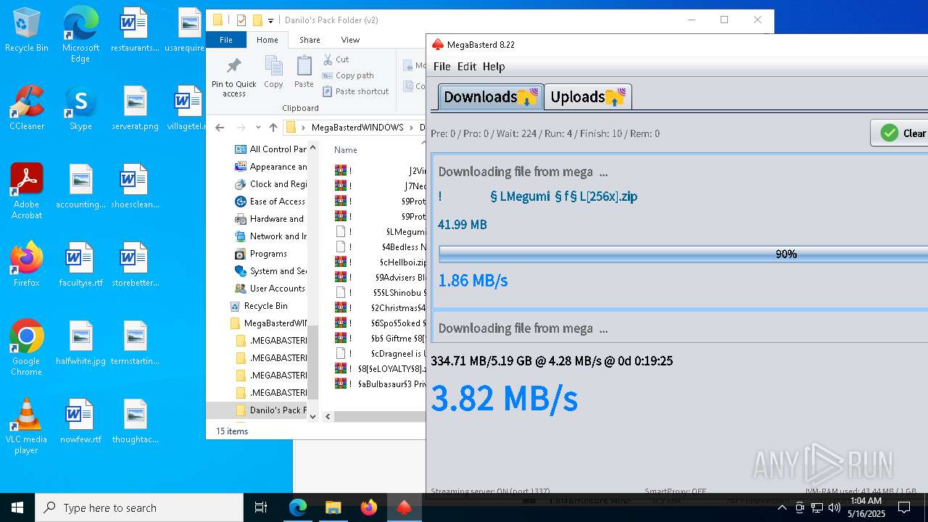Click the 334.71 MB/5.19 GB total progress text

552,361
